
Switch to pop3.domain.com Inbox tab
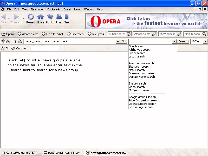(x=63, y=153)
